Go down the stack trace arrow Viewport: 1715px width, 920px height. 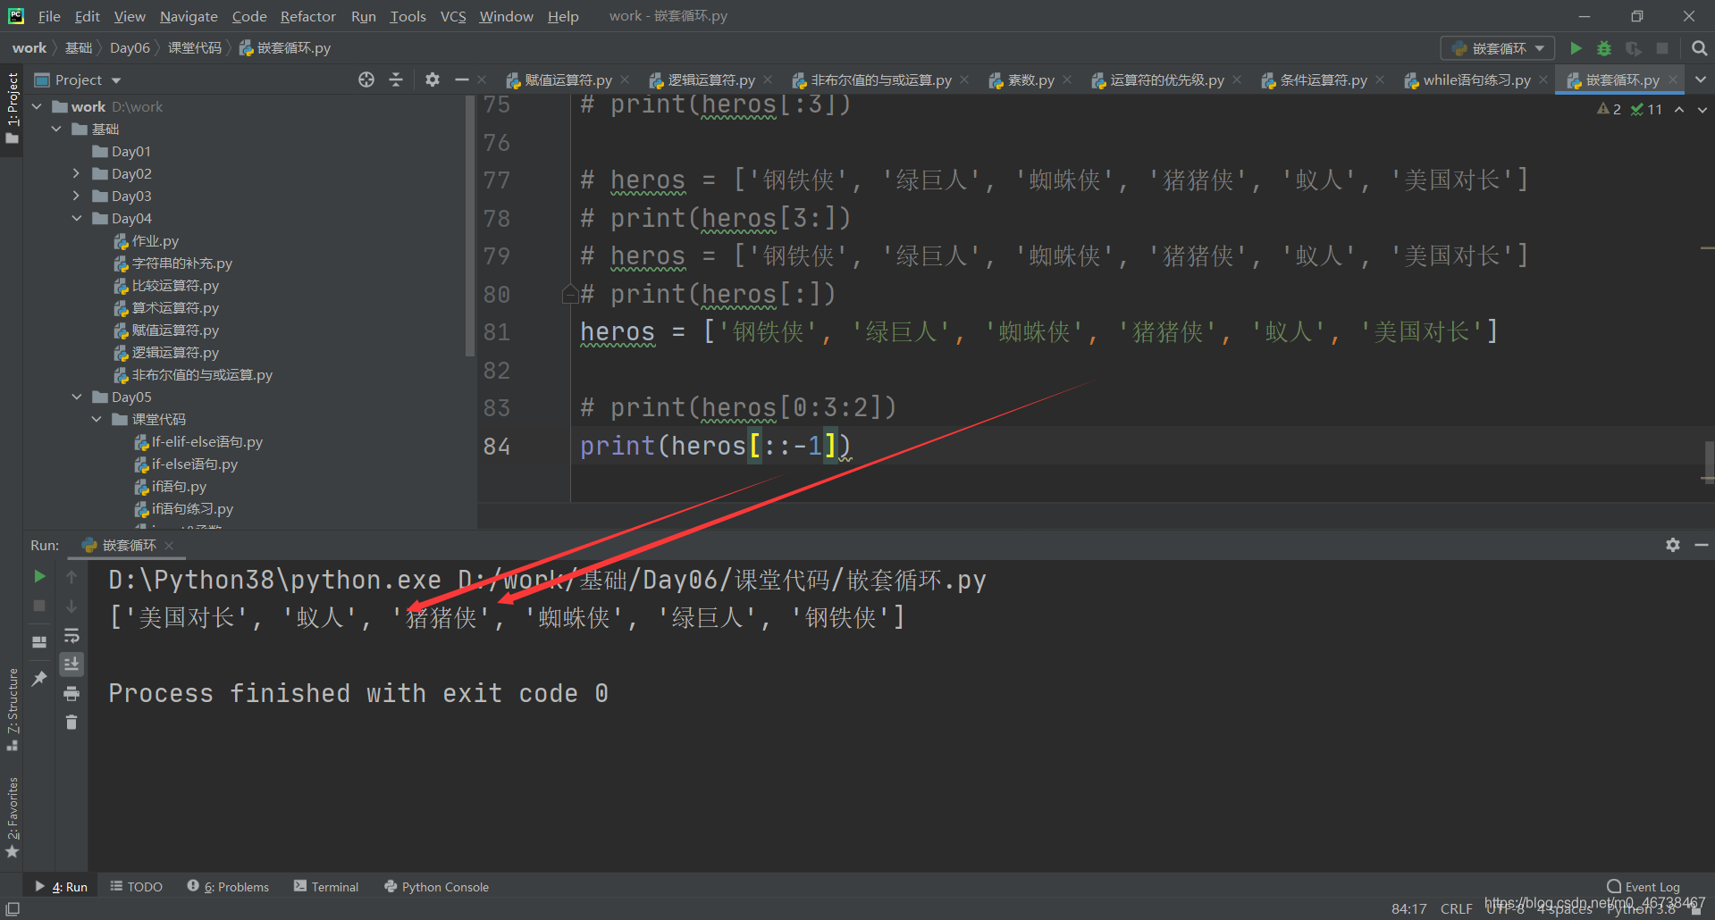tap(71, 606)
